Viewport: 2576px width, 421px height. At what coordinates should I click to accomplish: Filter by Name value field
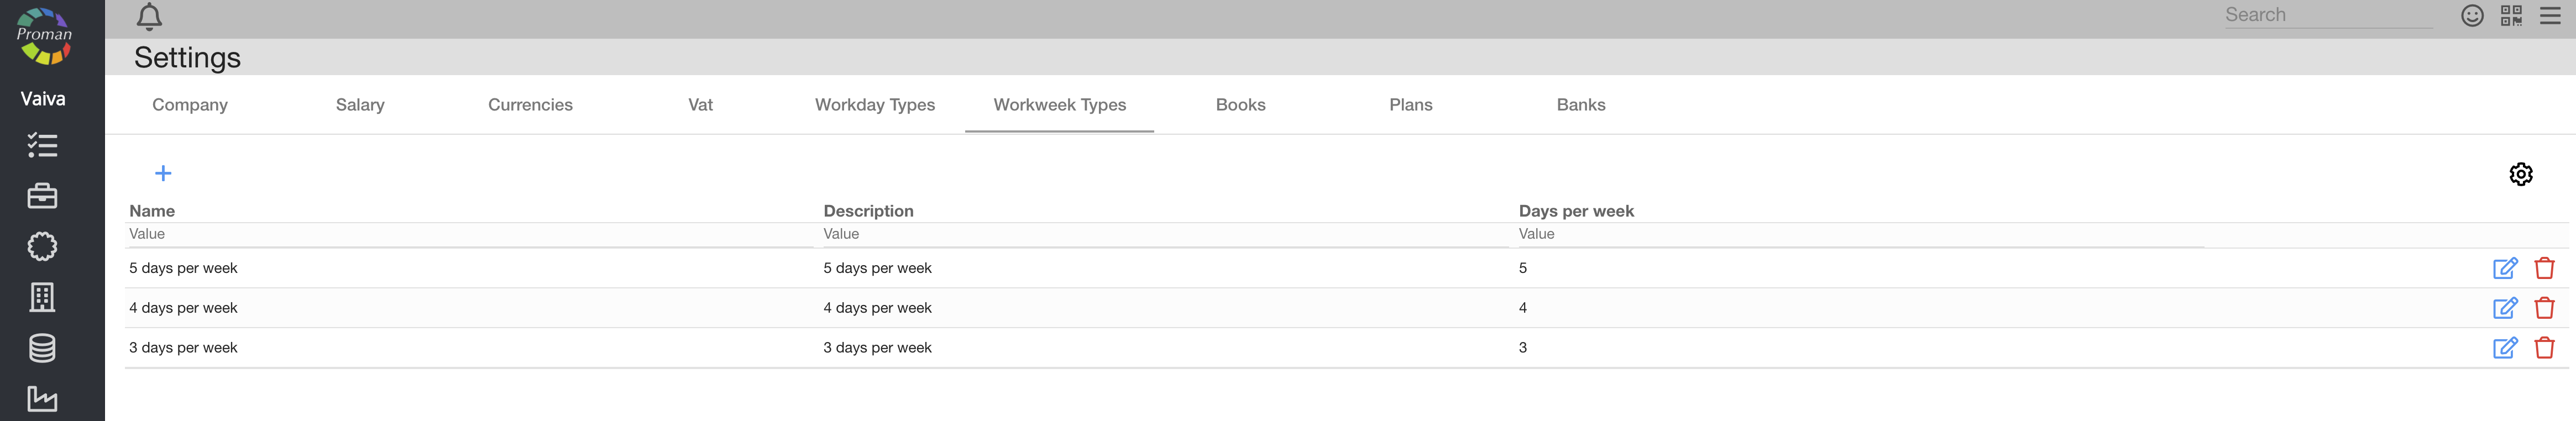tap(470, 234)
